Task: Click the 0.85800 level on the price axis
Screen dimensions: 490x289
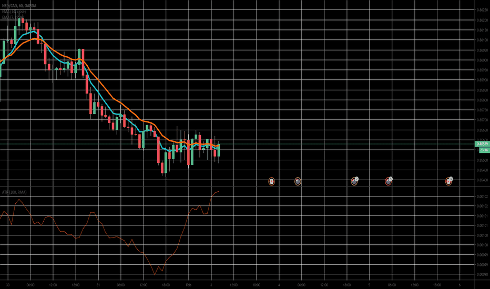Action: click(x=482, y=100)
